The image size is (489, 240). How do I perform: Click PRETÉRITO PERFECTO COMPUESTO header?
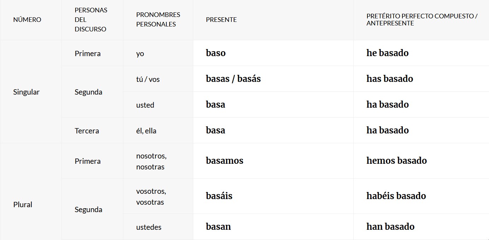coord(422,20)
